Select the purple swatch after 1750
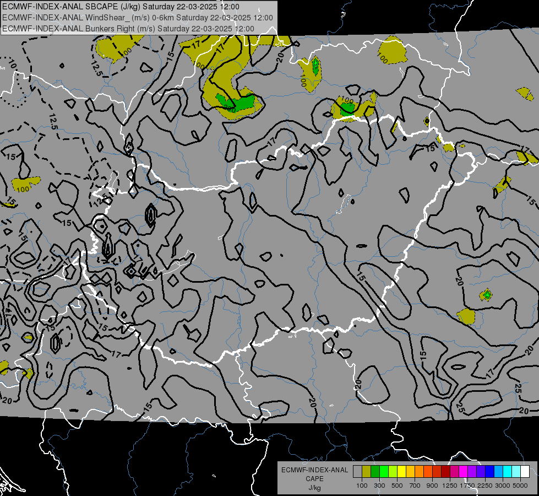539x496 pixels. (472, 472)
